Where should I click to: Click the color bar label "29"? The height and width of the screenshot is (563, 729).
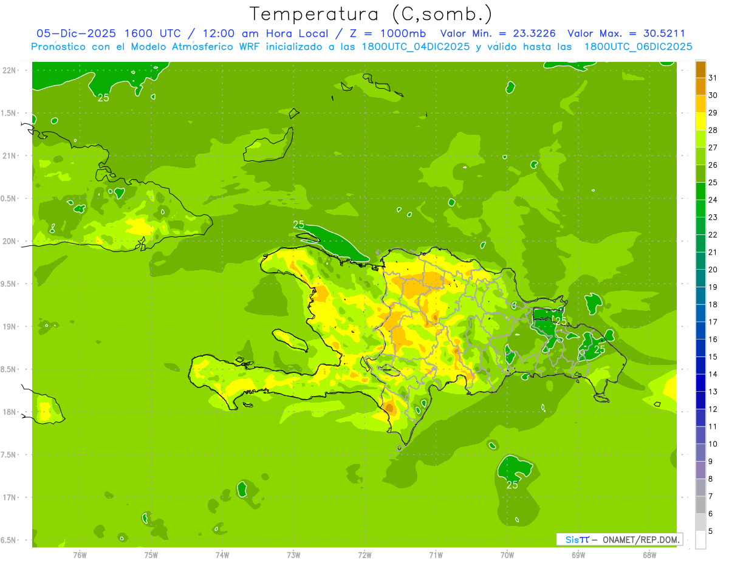pyautogui.click(x=713, y=112)
